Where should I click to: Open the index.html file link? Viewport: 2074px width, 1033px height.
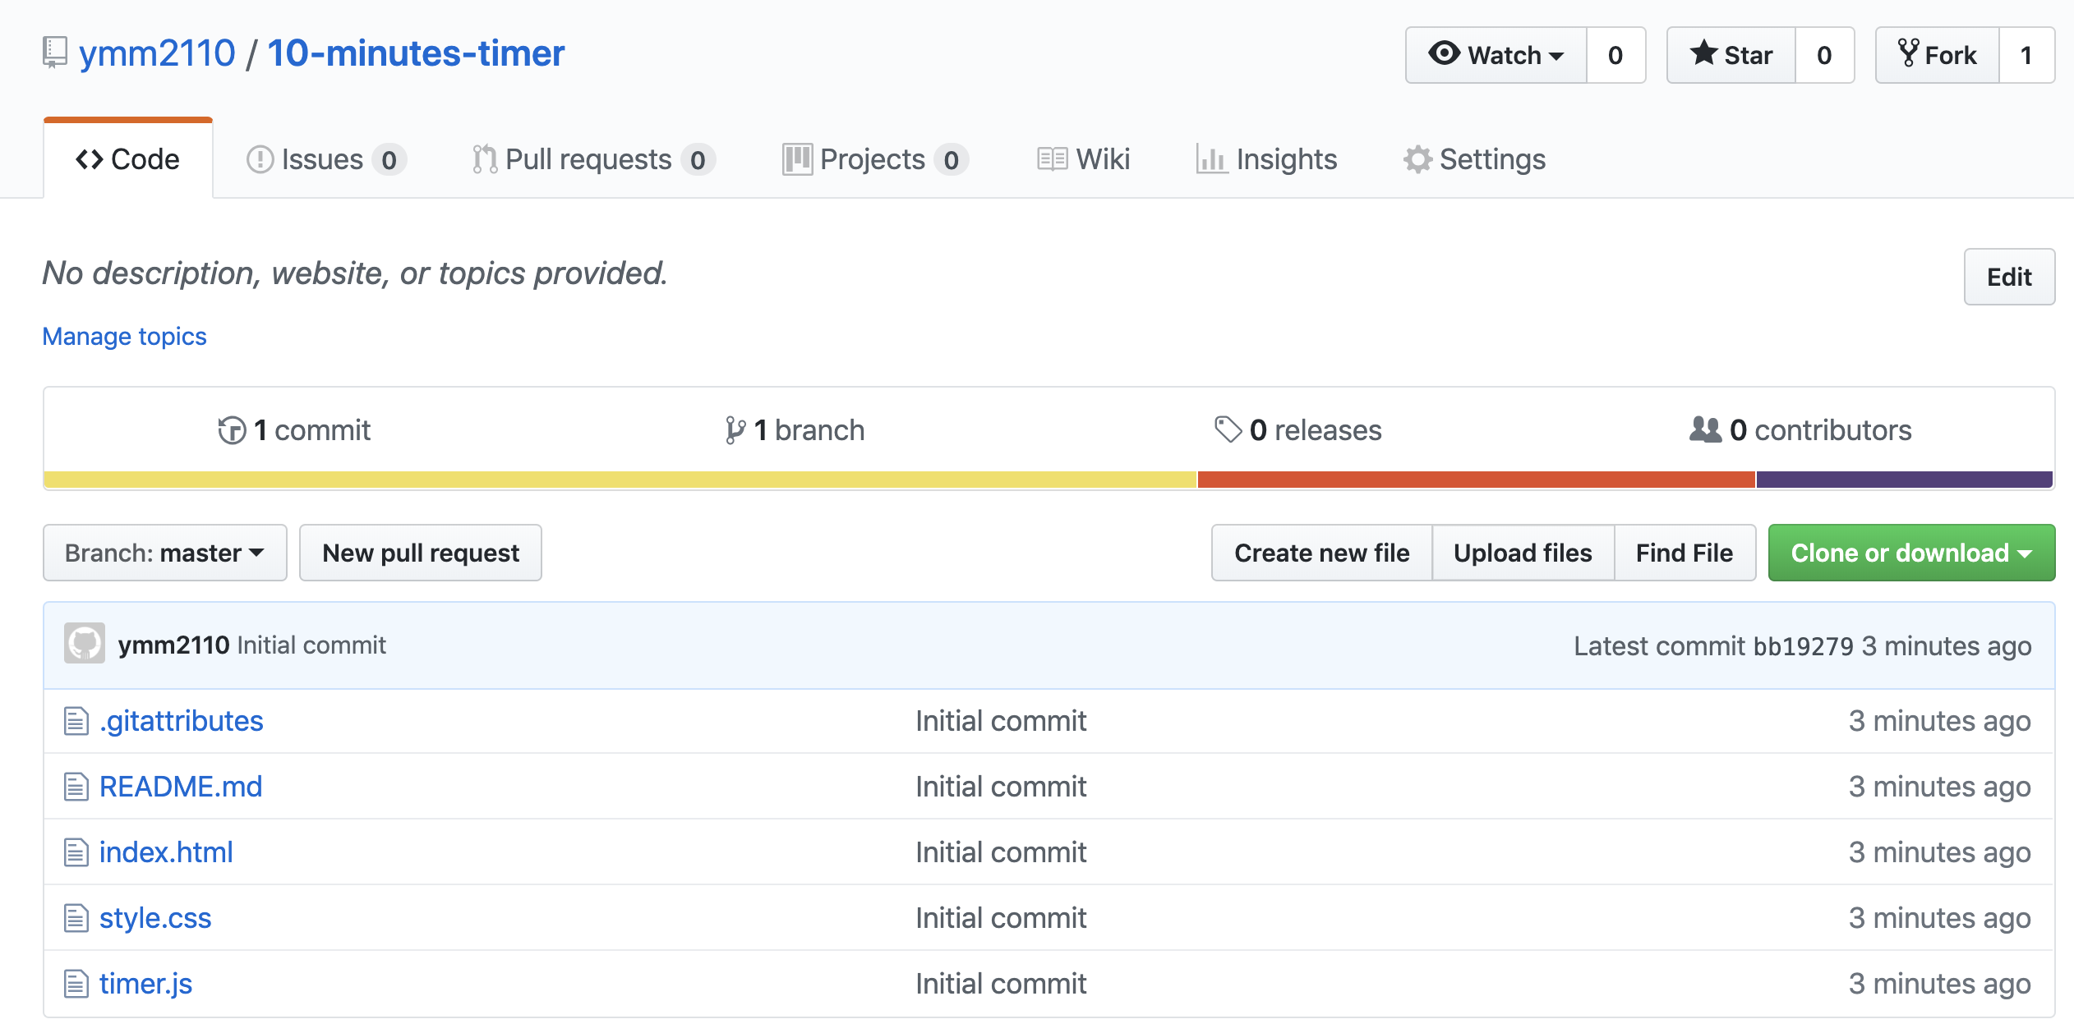[x=166, y=852]
